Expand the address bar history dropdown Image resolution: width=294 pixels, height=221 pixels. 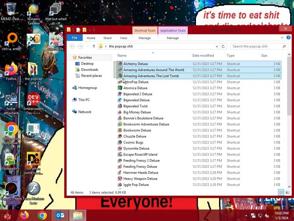(217, 46)
